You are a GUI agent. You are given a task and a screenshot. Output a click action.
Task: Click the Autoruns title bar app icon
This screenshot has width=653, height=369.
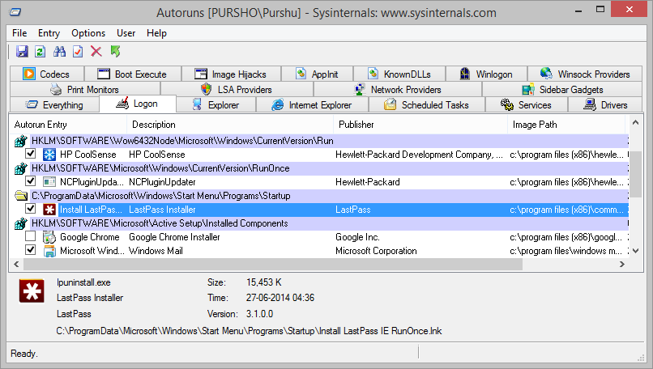[x=15, y=11]
